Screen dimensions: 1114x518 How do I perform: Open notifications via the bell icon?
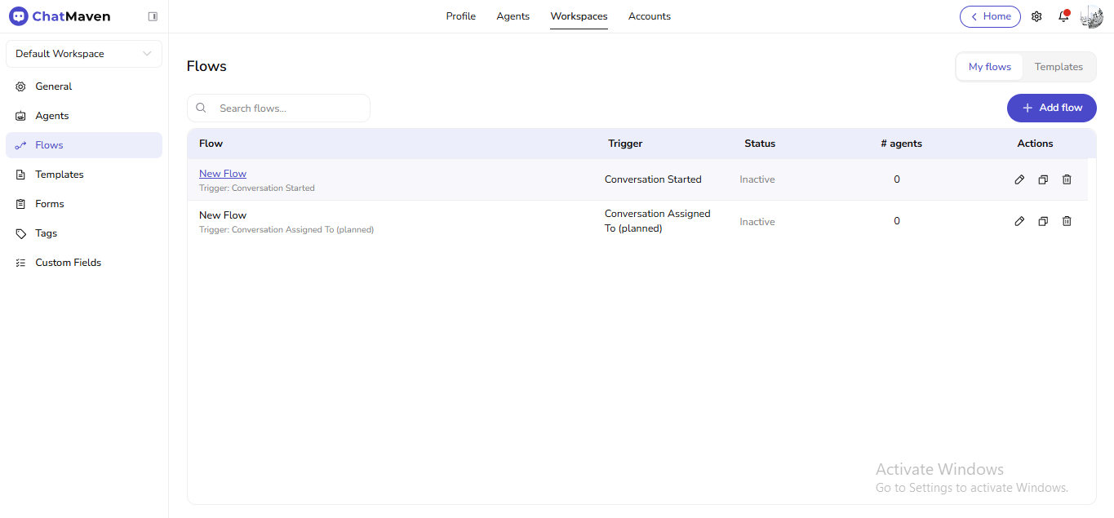coord(1063,16)
